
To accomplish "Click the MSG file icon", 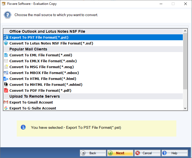I will [6, 67].
